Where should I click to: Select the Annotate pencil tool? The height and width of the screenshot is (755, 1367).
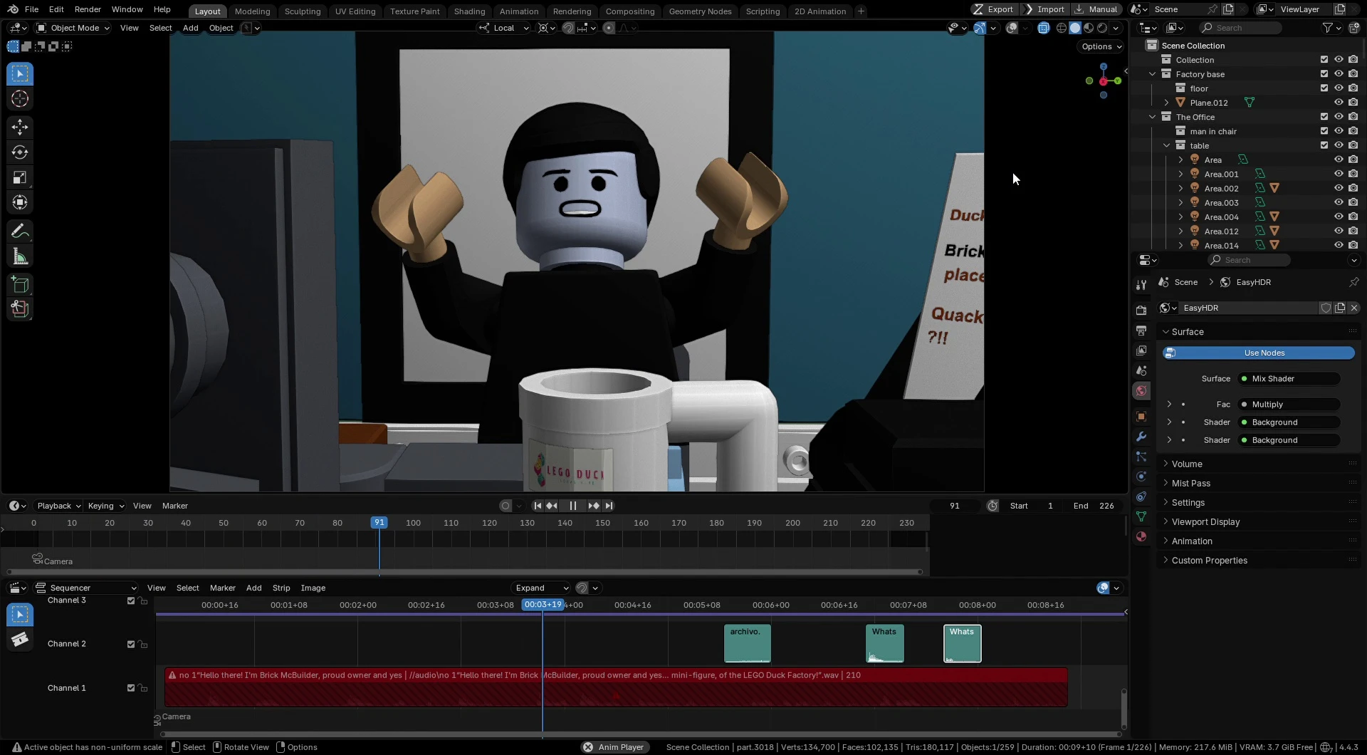(x=20, y=231)
